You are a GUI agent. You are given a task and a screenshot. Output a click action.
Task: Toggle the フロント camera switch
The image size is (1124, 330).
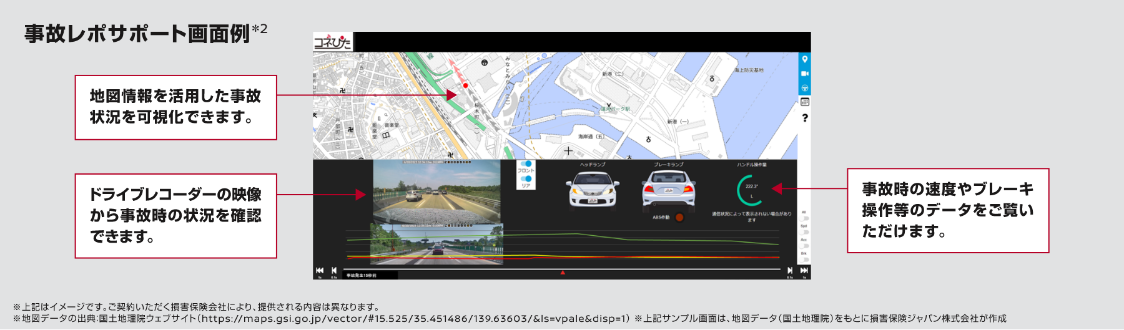(526, 164)
